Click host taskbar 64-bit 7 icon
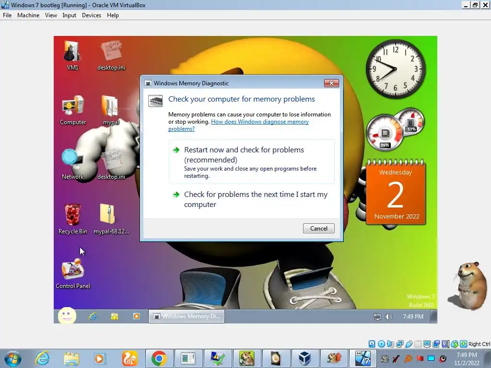The height and width of the screenshot is (368, 491). coord(362,358)
